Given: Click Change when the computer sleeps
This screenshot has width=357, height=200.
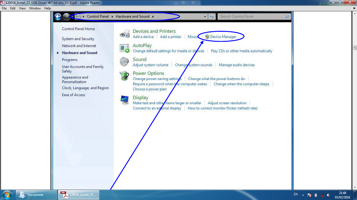Looking at the screenshot, I should click(241, 84).
